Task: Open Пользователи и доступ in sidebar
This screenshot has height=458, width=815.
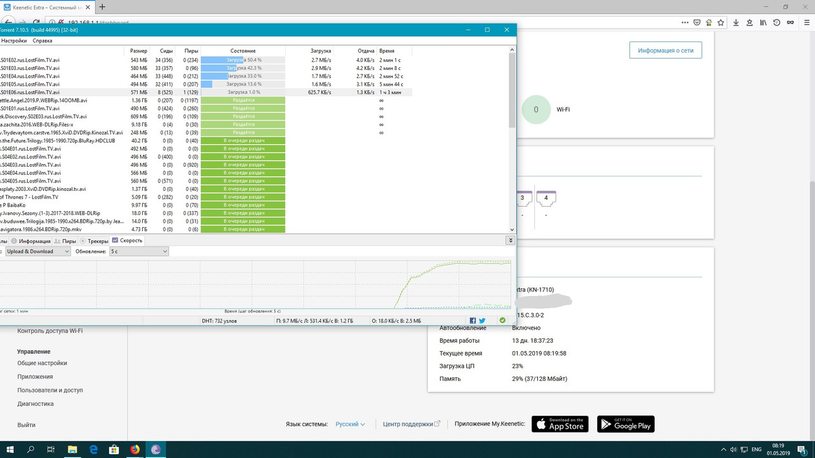Action: coord(50,390)
